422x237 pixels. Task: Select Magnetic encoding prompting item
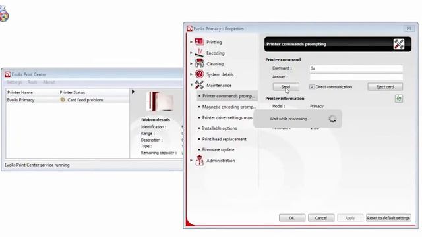point(229,107)
